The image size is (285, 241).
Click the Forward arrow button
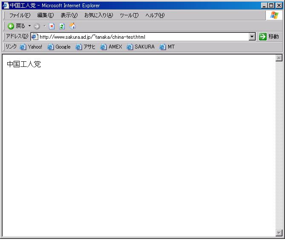[x=37, y=26]
